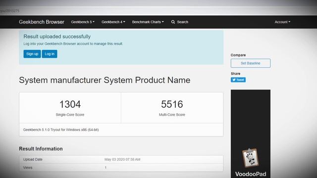
Task: Click the Result Information heading
Action: (41, 149)
